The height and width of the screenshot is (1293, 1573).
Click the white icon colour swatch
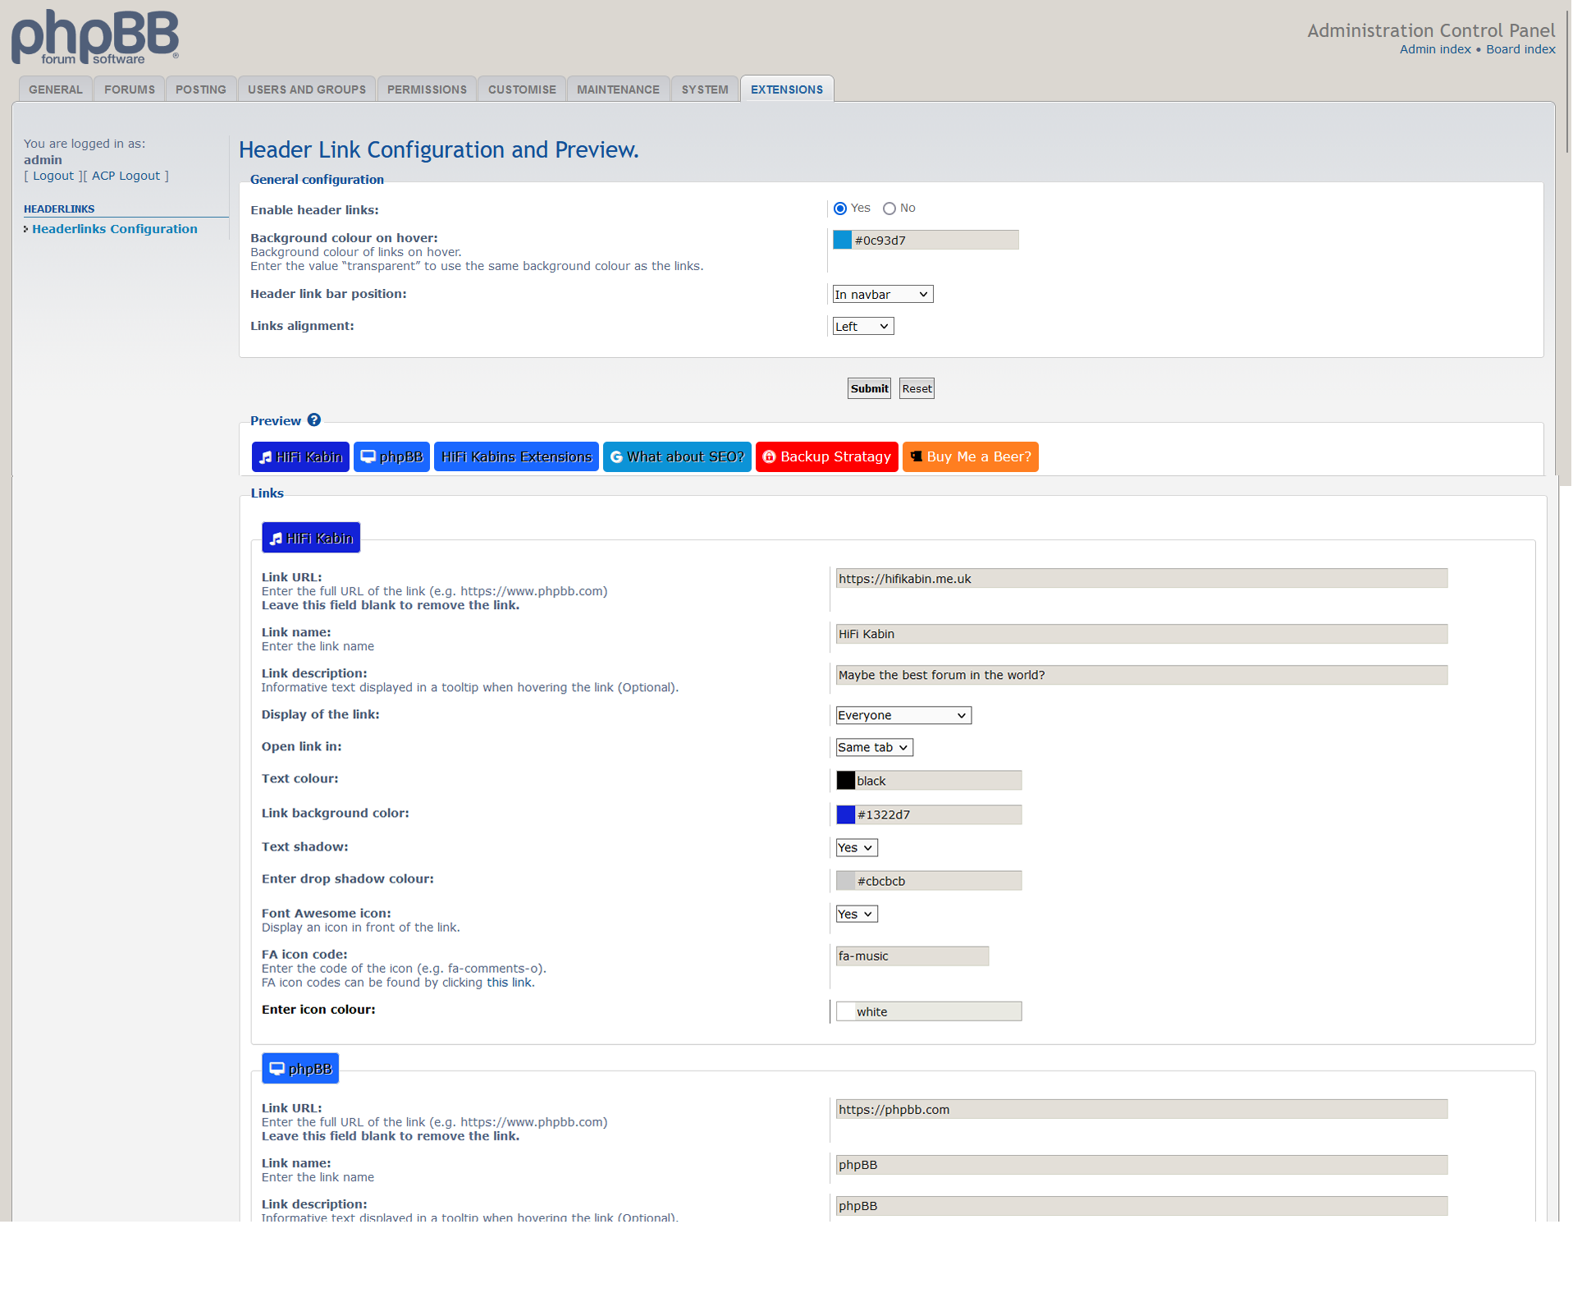coord(846,1011)
